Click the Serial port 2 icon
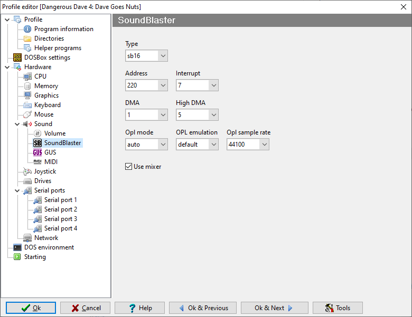Screen dimensions: 412x317 pyautogui.click(x=38, y=209)
